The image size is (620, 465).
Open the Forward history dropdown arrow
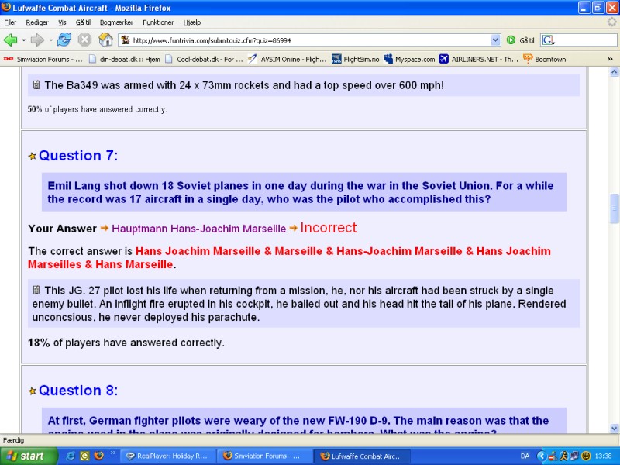point(50,40)
